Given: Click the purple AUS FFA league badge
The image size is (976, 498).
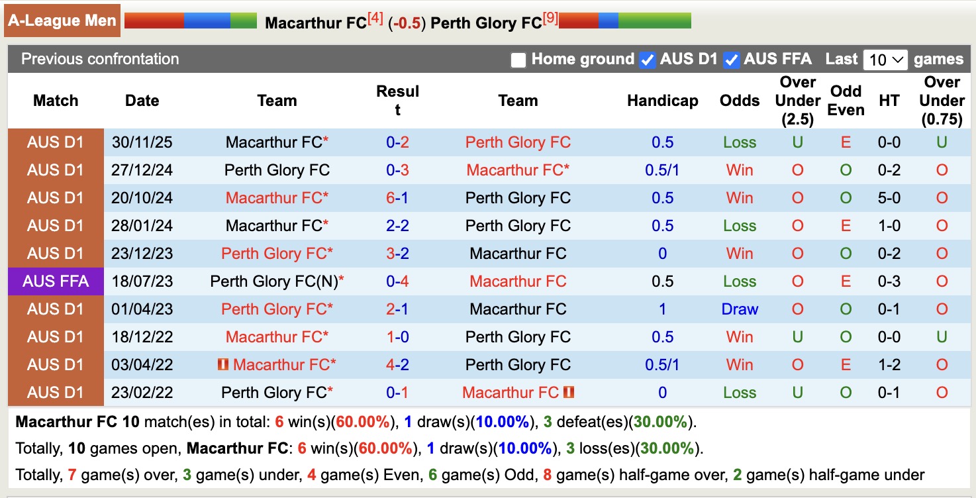Looking at the screenshot, I should point(56,281).
